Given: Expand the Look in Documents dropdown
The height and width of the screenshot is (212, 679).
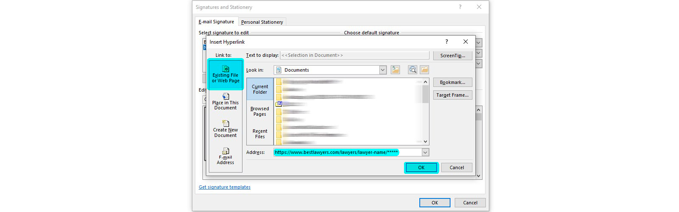Looking at the screenshot, I should (383, 70).
